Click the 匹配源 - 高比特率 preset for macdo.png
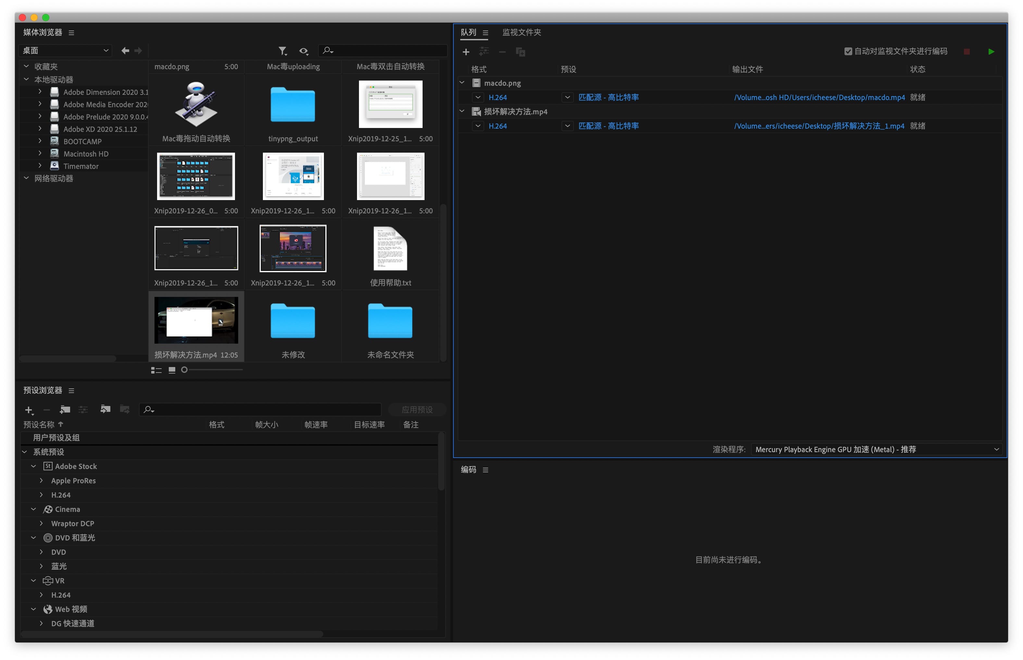Screen dimensions: 1023x660 point(608,97)
